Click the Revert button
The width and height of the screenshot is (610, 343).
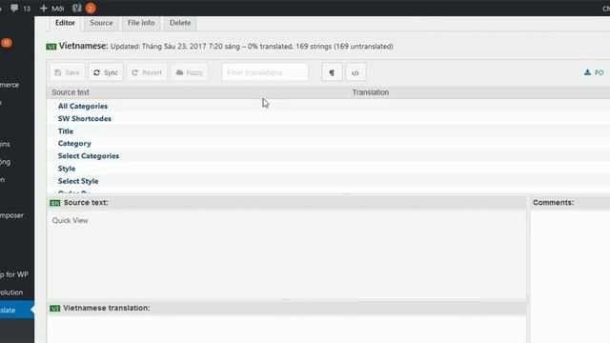147,72
